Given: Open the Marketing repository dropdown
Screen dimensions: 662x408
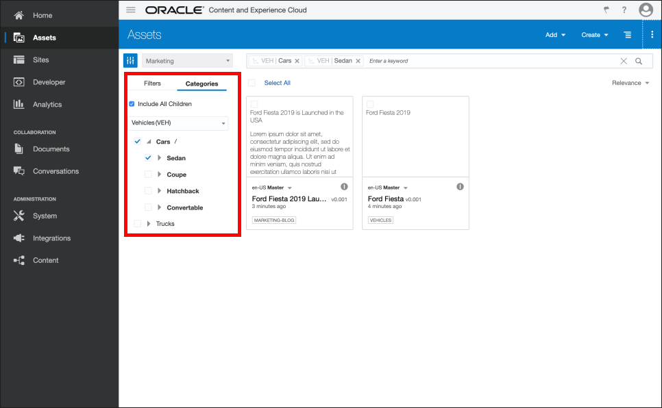Looking at the screenshot, I should tap(187, 61).
